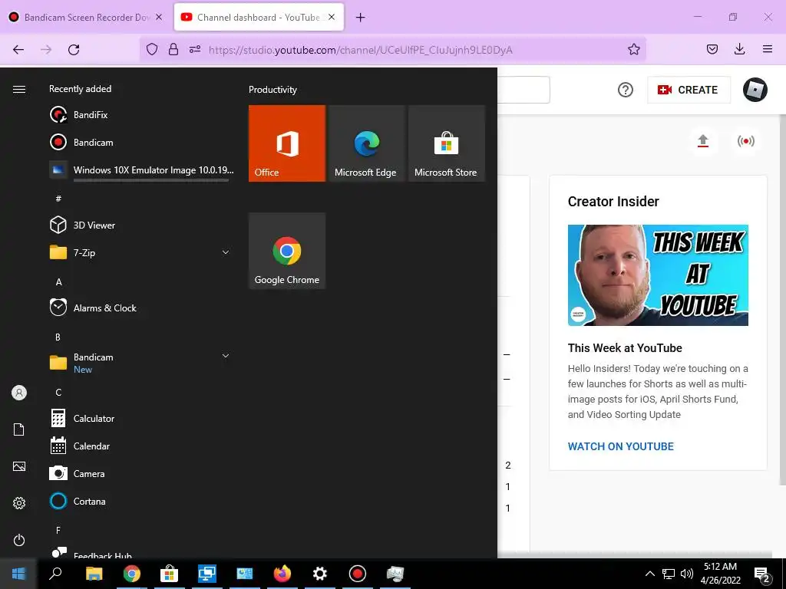Click the upload videos arrow icon
The height and width of the screenshot is (589, 786).
click(x=703, y=141)
